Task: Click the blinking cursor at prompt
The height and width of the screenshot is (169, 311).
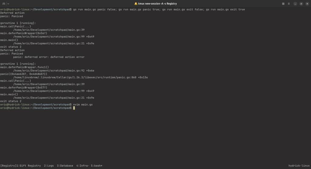Action: click(74, 108)
